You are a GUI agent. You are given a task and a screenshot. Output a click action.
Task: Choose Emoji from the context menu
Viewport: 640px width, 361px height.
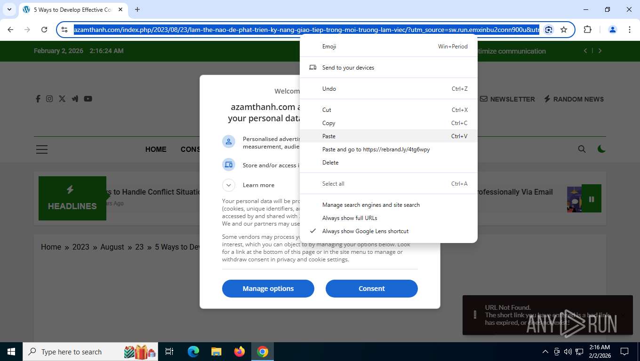389,47
